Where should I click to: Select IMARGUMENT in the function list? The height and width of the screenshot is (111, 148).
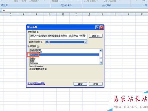coord(35,50)
